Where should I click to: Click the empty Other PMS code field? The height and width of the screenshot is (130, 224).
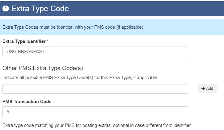(95, 89)
